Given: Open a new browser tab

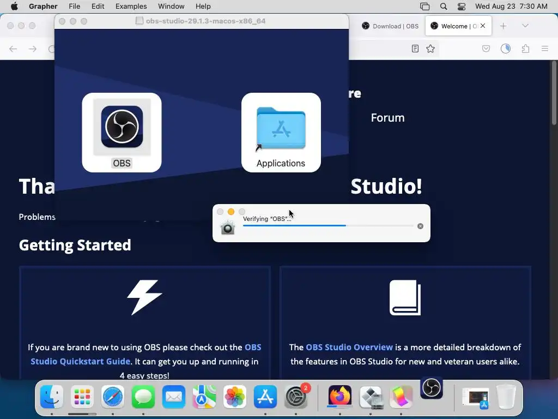Looking at the screenshot, I should tap(503, 26).
